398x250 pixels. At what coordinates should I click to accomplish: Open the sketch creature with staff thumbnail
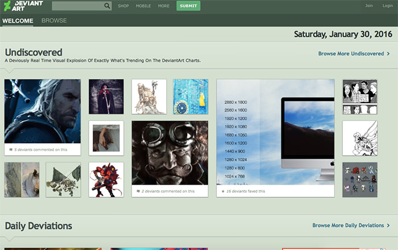coord(149,97)
